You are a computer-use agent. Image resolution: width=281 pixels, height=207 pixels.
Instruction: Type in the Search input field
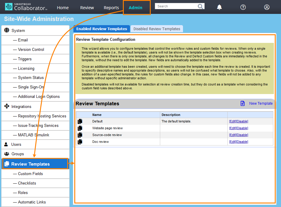[176, 6]
